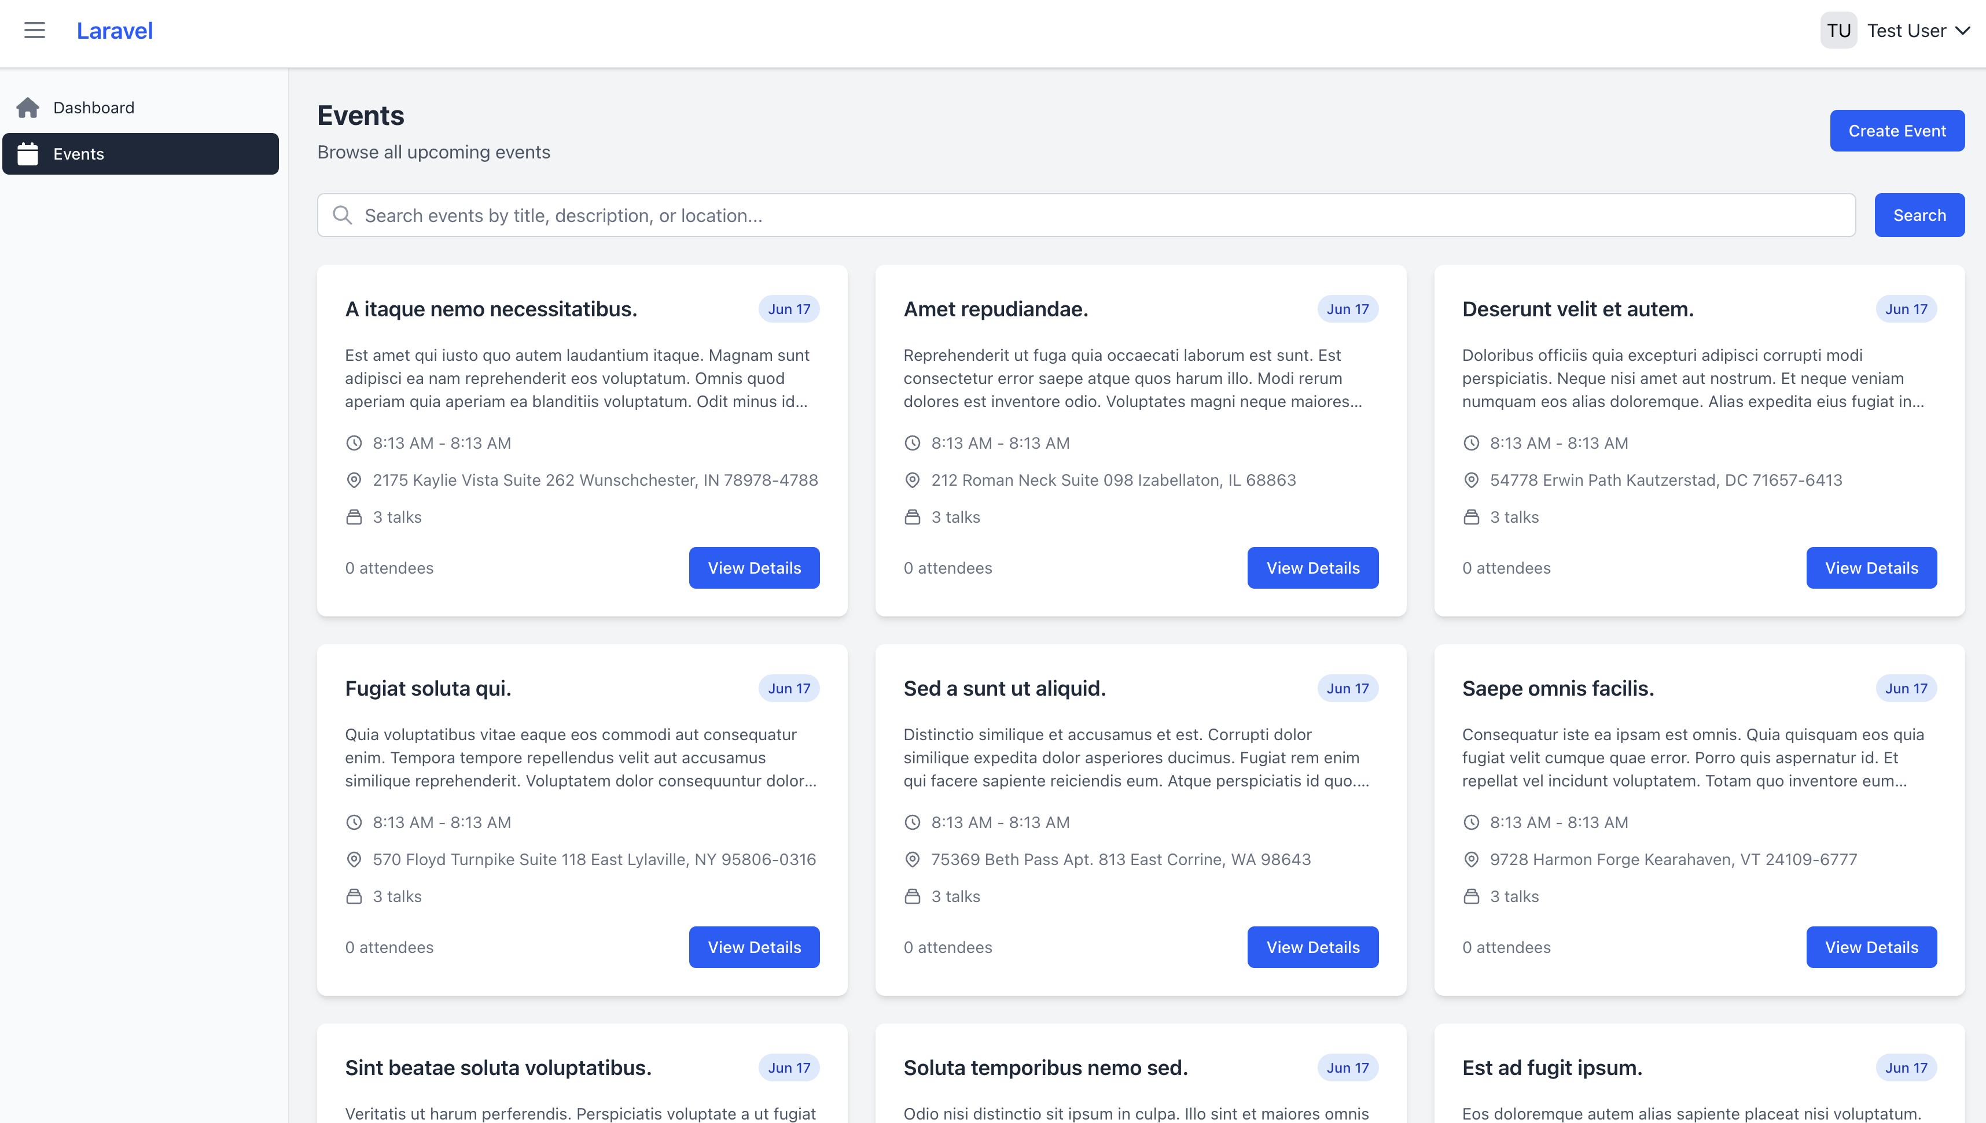The height and width of the screenshot is (1123, 1986).
Task: Click Jun 17 badge on A itaque nemo card
Action: (x=789, y=309)
